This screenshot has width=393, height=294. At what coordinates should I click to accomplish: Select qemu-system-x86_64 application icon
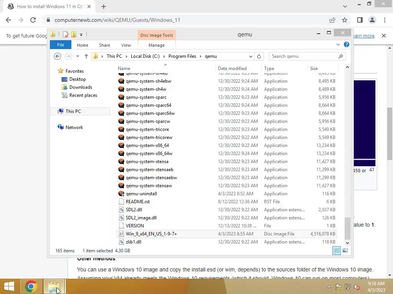point(121,145)
